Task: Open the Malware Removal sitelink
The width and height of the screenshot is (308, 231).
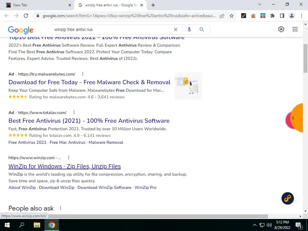Action: click(x=106, y=142)
